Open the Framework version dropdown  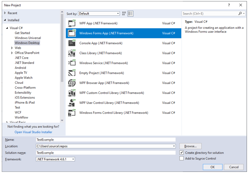tap(73, 159)
